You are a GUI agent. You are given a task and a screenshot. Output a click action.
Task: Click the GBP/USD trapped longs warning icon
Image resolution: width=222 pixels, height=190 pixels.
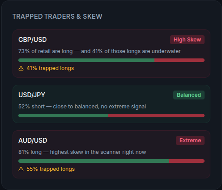click(x=21, y=68)
